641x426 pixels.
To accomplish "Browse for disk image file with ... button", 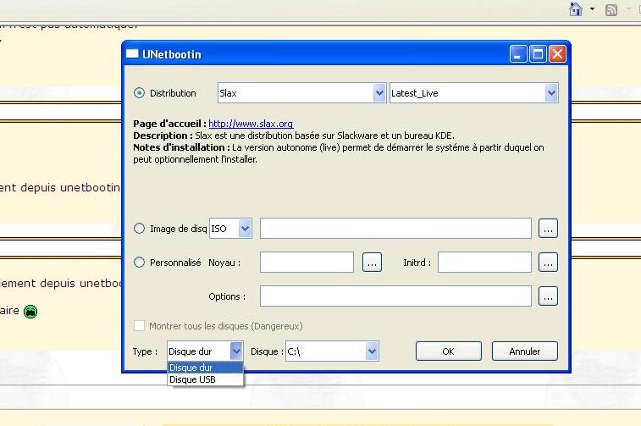I will coord(548,229).
